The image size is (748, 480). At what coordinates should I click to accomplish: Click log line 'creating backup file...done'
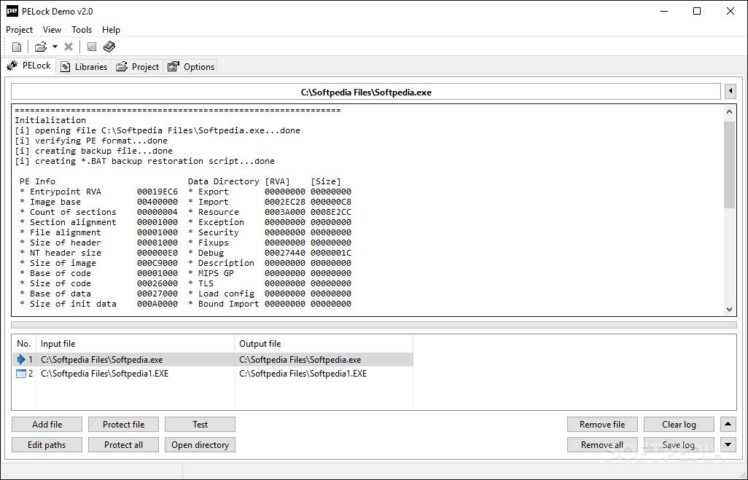click(93, 151)
